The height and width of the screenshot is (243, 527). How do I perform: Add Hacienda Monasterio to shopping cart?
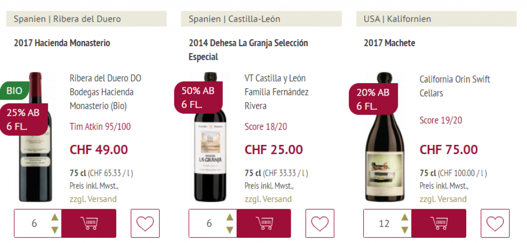point(89,223)
